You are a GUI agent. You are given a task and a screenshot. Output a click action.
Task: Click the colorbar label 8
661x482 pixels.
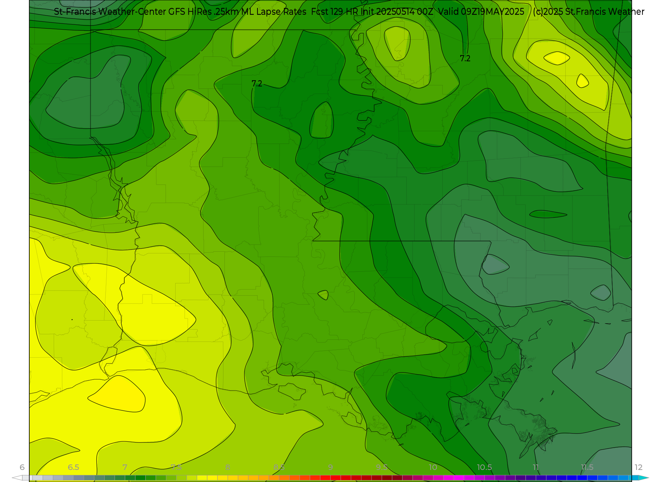(228, 467)
